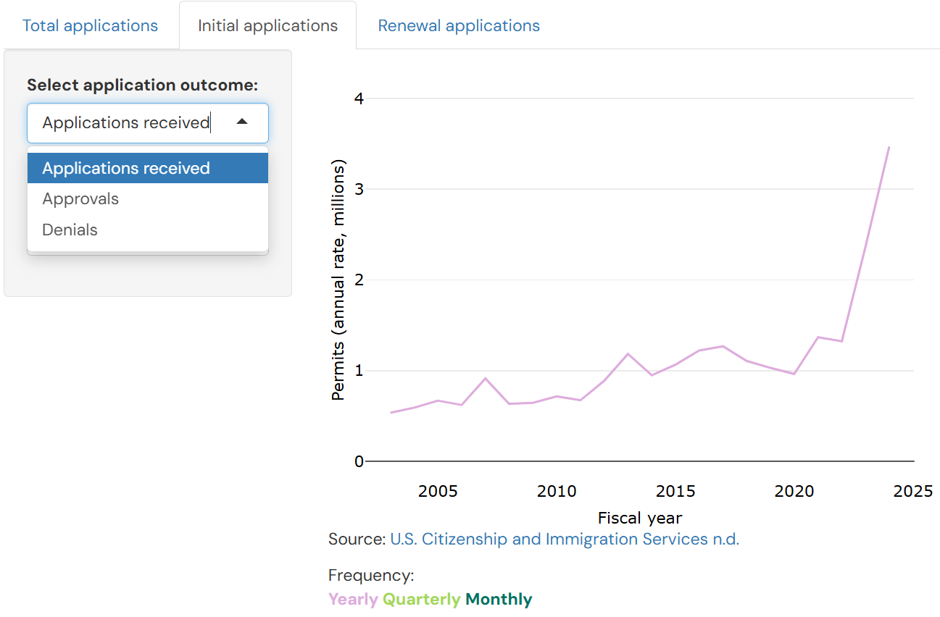Image resolution: width=940 pixels, height=617 pixels.
Task: Click the 2020 label on the x-axis
Action: tap(794, 492)
